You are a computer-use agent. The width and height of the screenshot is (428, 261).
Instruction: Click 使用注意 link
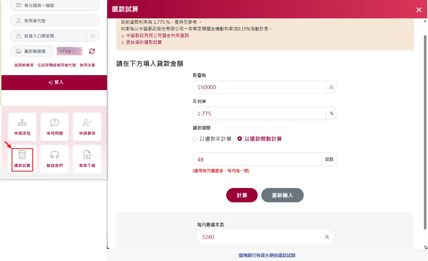pyautogui.click(x=87, y=65)
